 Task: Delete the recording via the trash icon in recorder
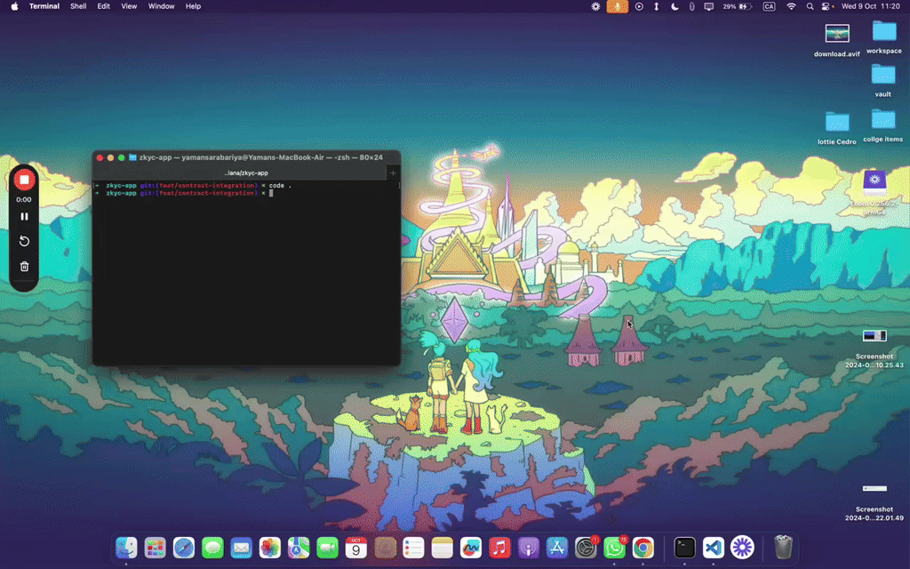pos(24,267)
